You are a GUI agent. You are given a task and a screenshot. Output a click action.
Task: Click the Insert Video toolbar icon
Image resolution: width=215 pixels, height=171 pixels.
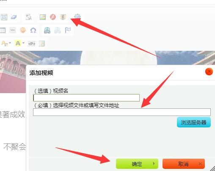click(x=77, y=17)
